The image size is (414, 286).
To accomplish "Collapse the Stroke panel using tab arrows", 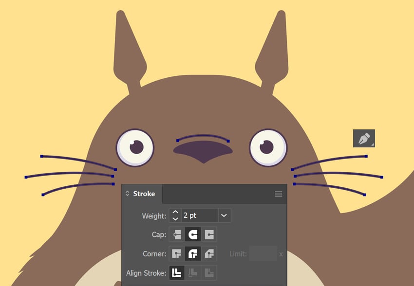I will pos(128,194).
